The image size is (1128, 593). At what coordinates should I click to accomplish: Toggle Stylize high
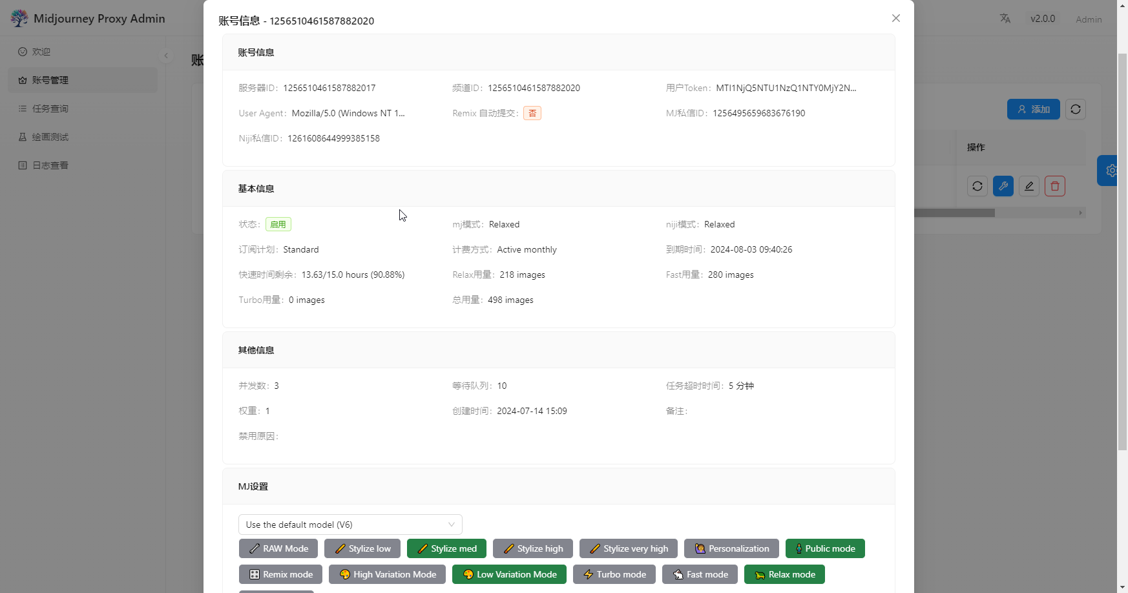(x=533, y=548)
